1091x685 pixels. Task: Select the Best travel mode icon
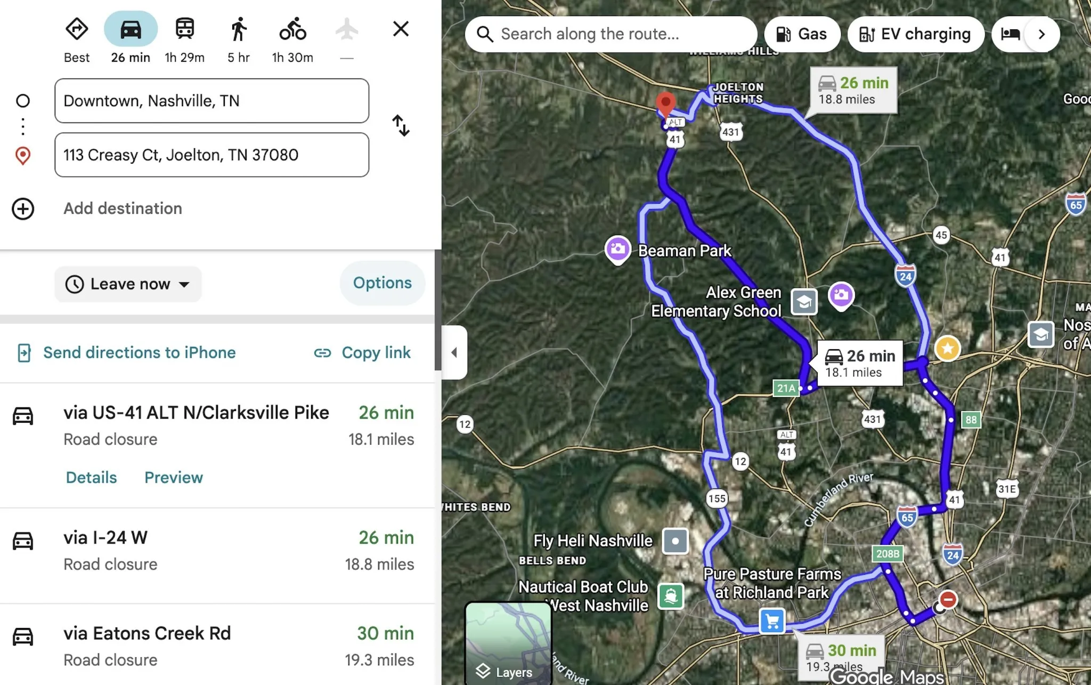coord(77,29)
